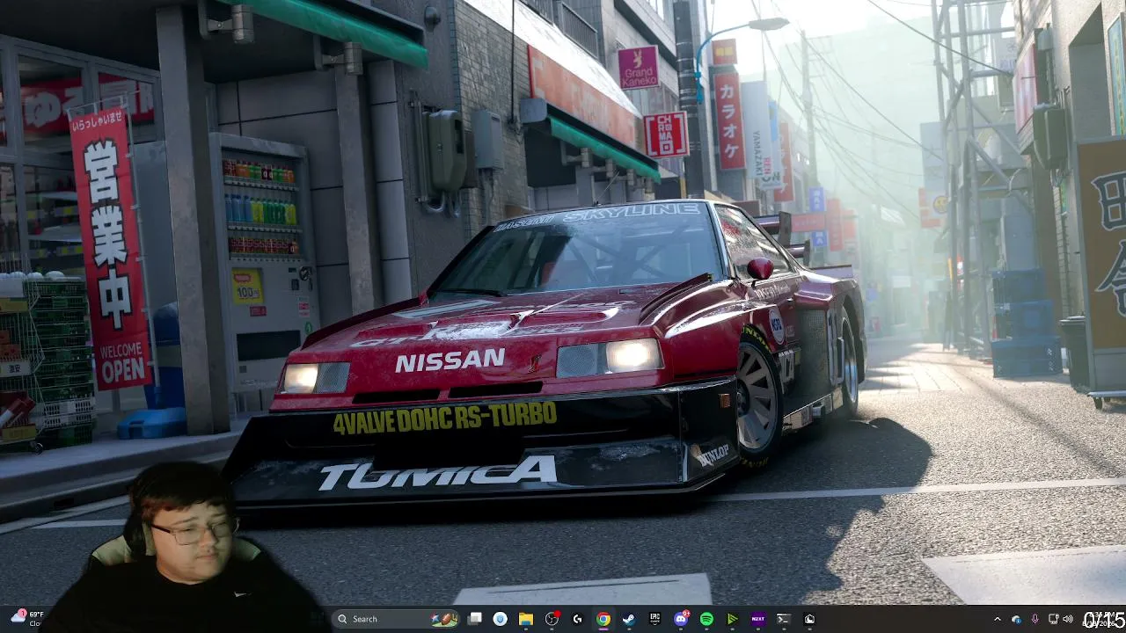The image size is (1126, 633).
Task: Open OBS Studio from the taskbar
Action: (x=552, y=619)
